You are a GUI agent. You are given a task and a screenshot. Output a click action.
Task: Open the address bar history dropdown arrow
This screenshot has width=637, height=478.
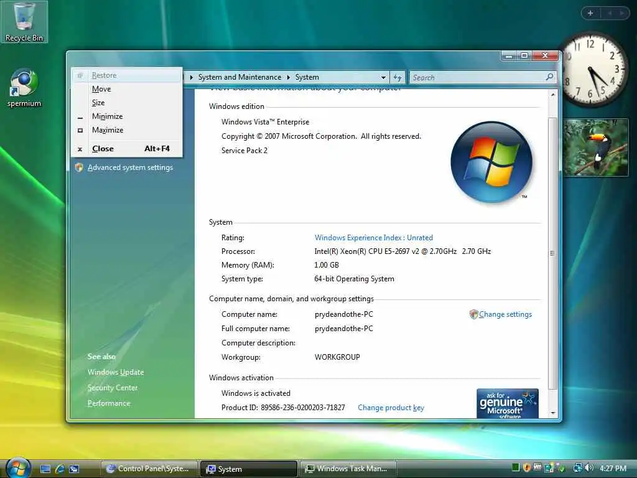coord(383,77)
